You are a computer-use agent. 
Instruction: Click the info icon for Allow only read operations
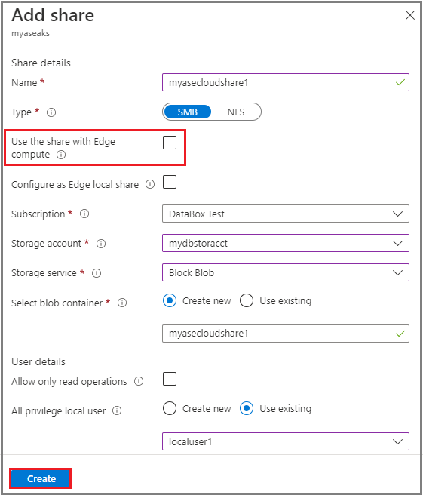tap(139, 381)
